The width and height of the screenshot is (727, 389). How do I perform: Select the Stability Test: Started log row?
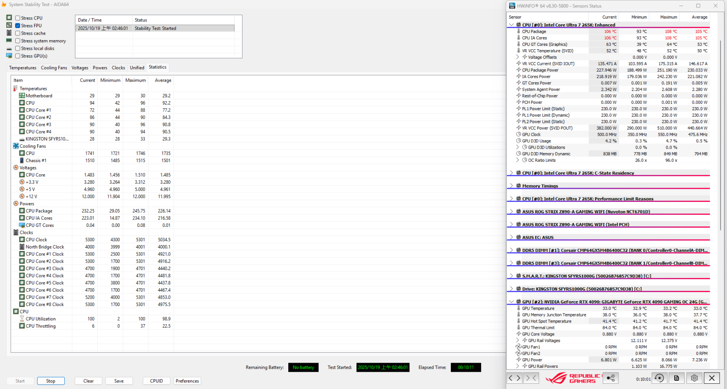[x=155, y=29]
